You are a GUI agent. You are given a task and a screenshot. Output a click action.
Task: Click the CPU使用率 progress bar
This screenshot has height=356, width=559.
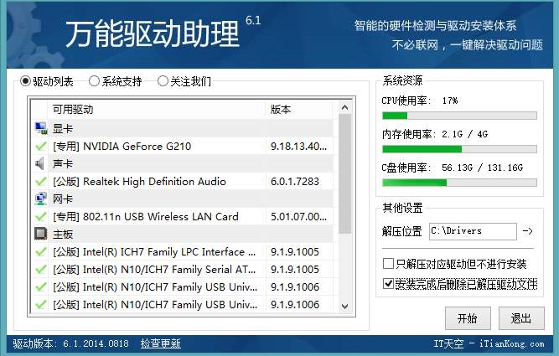point(459,116)
